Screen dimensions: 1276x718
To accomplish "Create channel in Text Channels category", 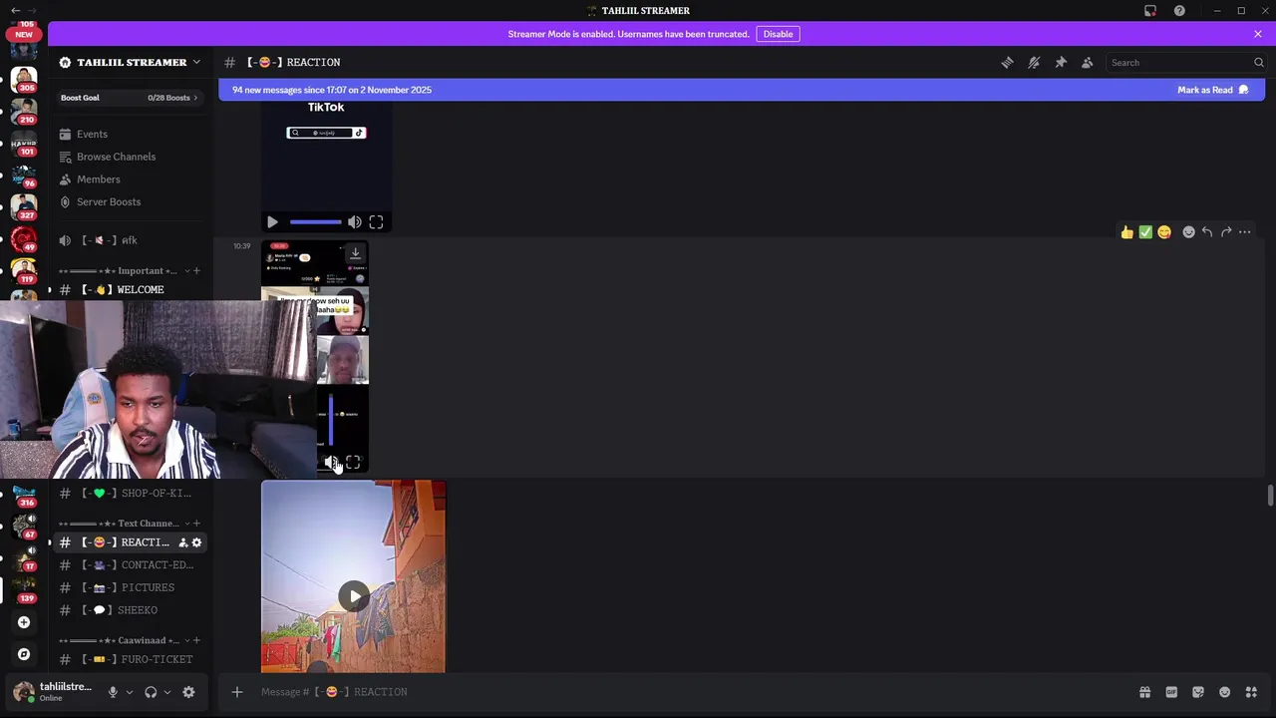I will click(196, 524).
